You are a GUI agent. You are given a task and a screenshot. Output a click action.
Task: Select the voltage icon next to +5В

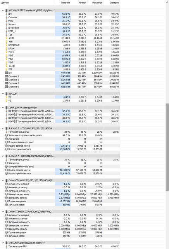coord(7,42)
